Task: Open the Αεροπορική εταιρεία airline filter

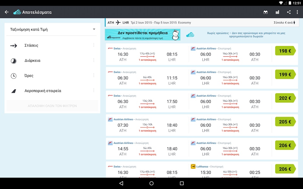Action: (x=53, y=91)
